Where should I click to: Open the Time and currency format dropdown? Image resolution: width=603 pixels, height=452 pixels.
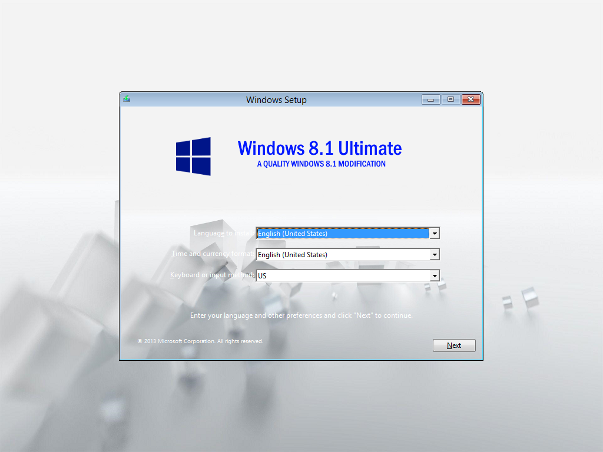[347, 254]
